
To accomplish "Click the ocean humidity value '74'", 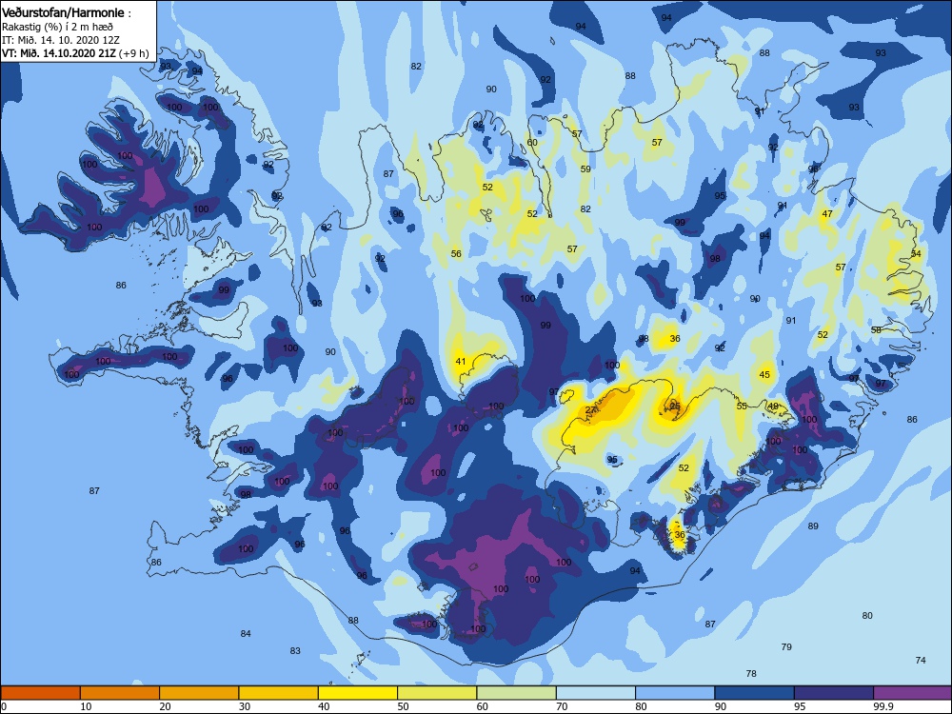I will point(921,660).
